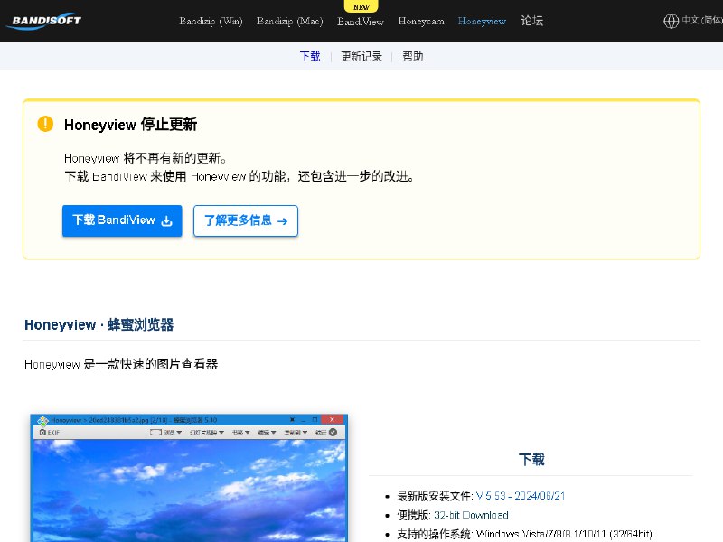Click the download arrow icon on the BandiView button
Screen dimensions: 723x542
tap(167, 220)
